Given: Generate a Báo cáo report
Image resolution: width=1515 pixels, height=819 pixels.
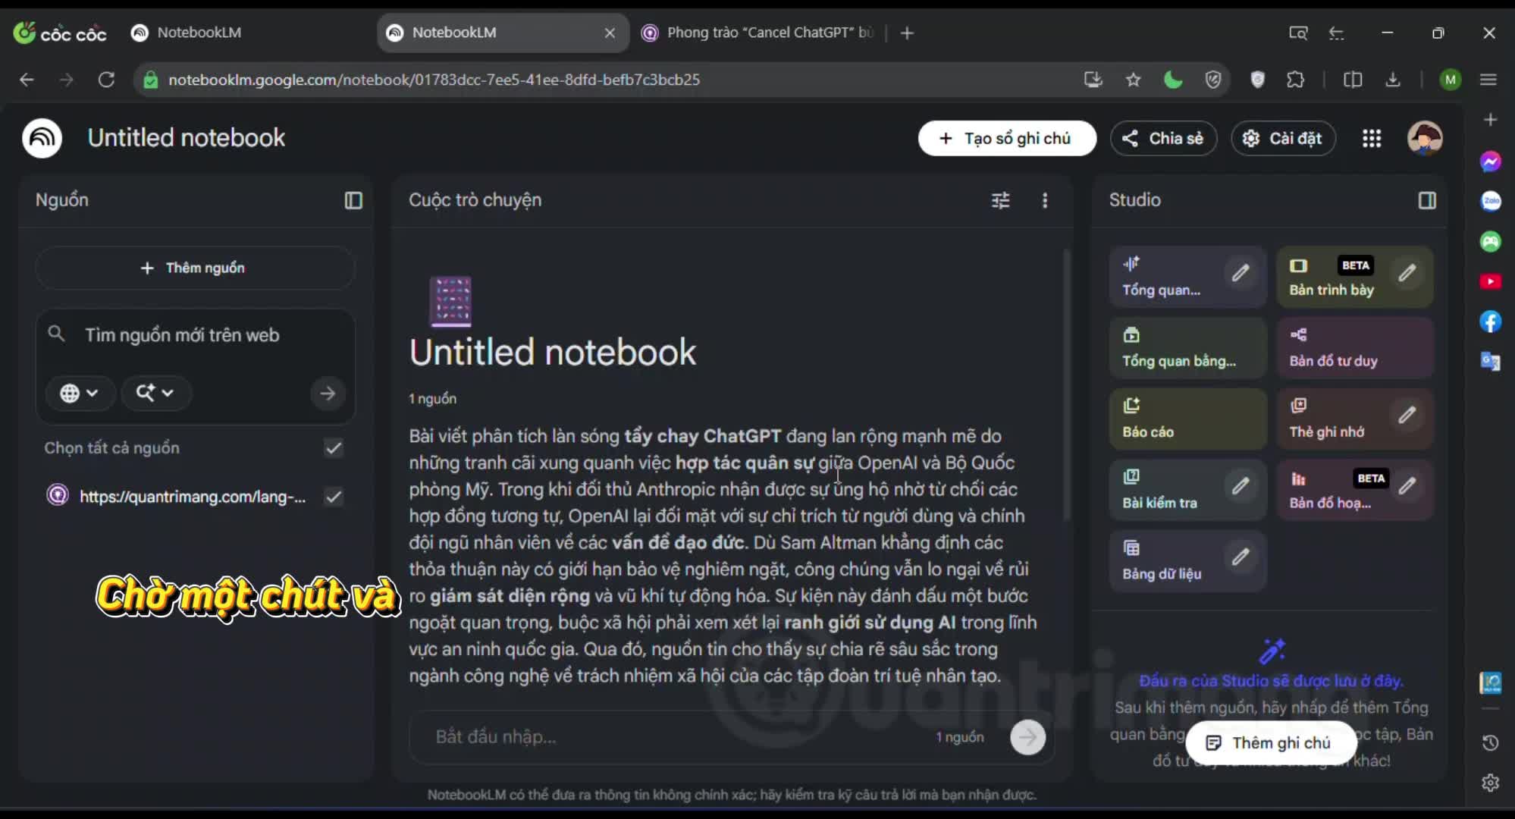Looking at the screenshot, I should point(1187,419).
